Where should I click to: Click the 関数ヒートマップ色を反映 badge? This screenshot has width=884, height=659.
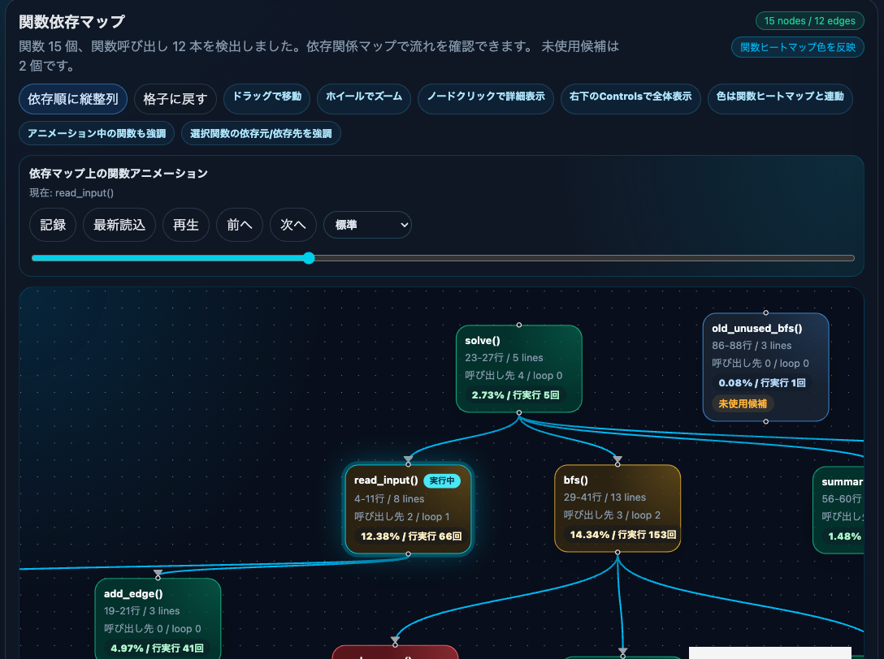tap(798, 47)
